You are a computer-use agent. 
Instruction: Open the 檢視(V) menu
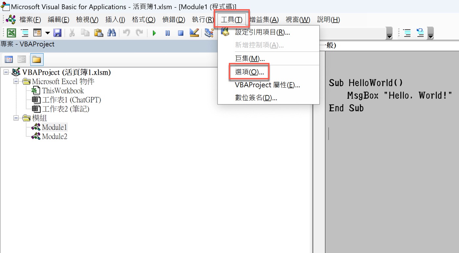87,20
